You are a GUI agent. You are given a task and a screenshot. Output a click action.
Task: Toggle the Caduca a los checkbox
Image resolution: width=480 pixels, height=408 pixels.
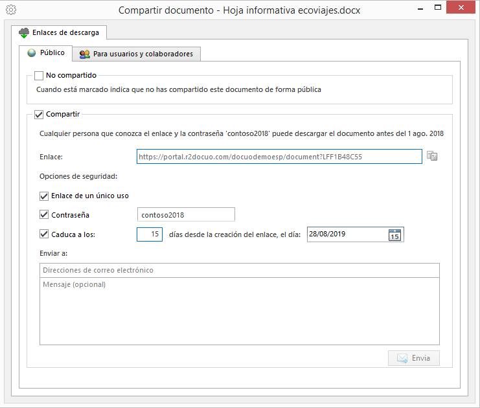(x=44, y=234)
